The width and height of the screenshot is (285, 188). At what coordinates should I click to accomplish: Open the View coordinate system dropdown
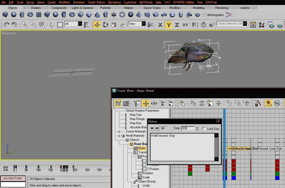[x=144, y=24]
